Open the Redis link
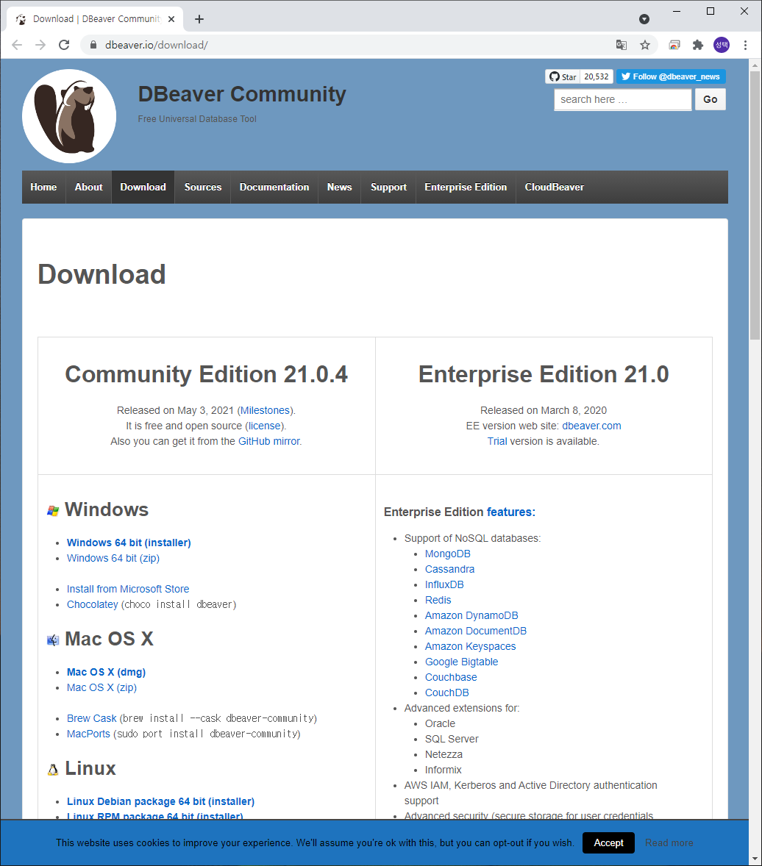Screen dimensions: 762x866 pos(438,601)
